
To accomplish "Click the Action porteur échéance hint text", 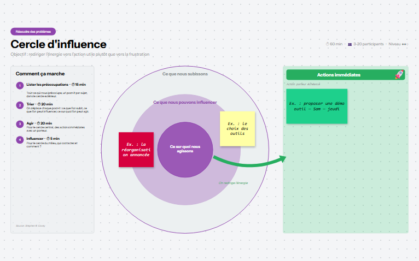I will tap(303, 84).
